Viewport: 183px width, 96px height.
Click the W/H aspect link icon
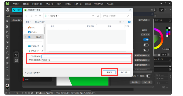(x=170, y=77)
